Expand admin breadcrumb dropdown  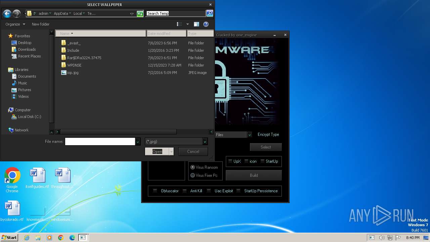tap(50, 13)
